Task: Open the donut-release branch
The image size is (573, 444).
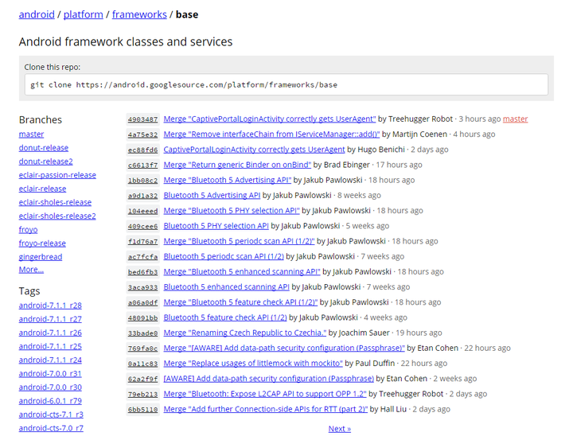Action: [x=44, y=148]
